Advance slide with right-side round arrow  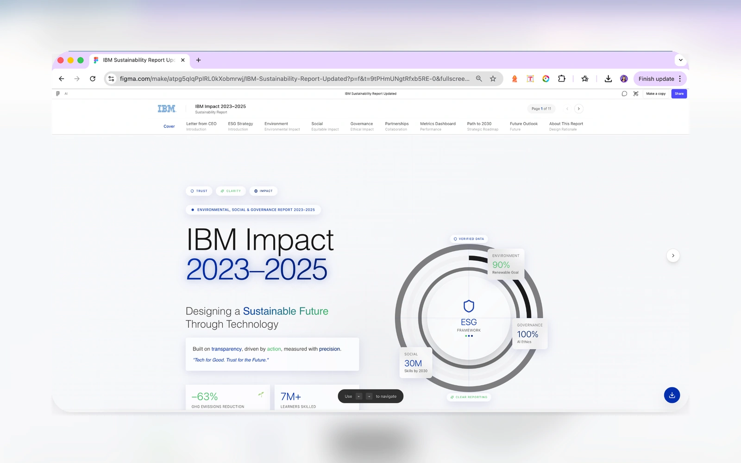click(x=673, y=256)
